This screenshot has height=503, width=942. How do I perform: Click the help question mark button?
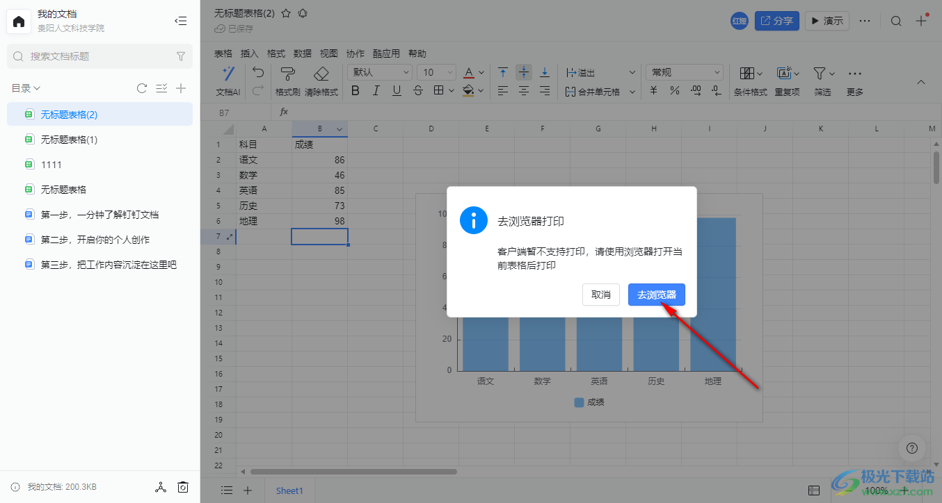click(x=912, y=448)
